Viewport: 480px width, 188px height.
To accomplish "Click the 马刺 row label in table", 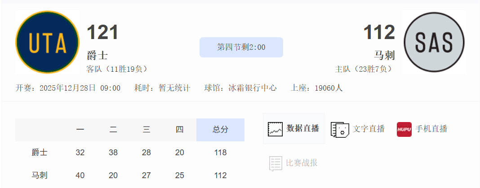I will point(40,175).
